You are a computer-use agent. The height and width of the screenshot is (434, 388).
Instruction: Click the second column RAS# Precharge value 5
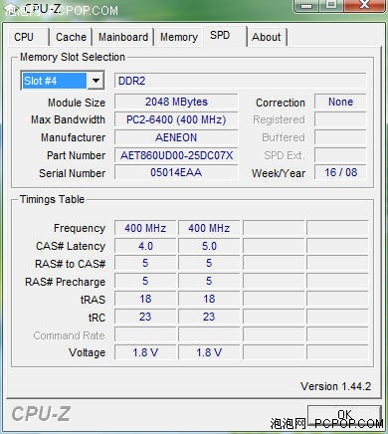pos(209,281)
